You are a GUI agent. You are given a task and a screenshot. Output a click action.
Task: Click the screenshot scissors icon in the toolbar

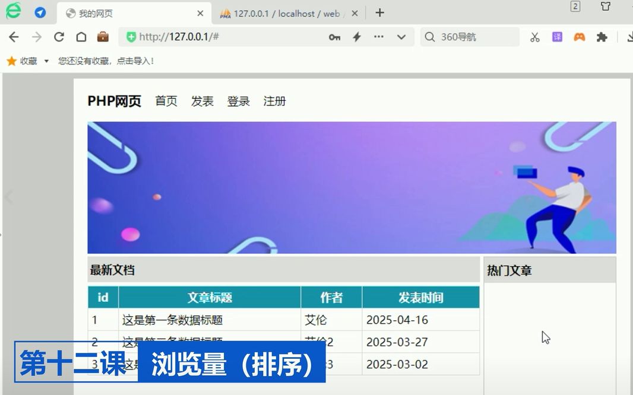pyautogui.click(x=534, y=37)
